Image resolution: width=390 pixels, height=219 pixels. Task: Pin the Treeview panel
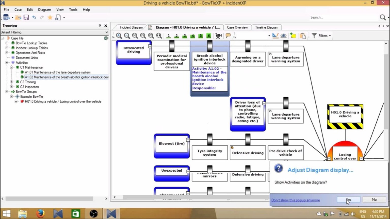(100, 26)
